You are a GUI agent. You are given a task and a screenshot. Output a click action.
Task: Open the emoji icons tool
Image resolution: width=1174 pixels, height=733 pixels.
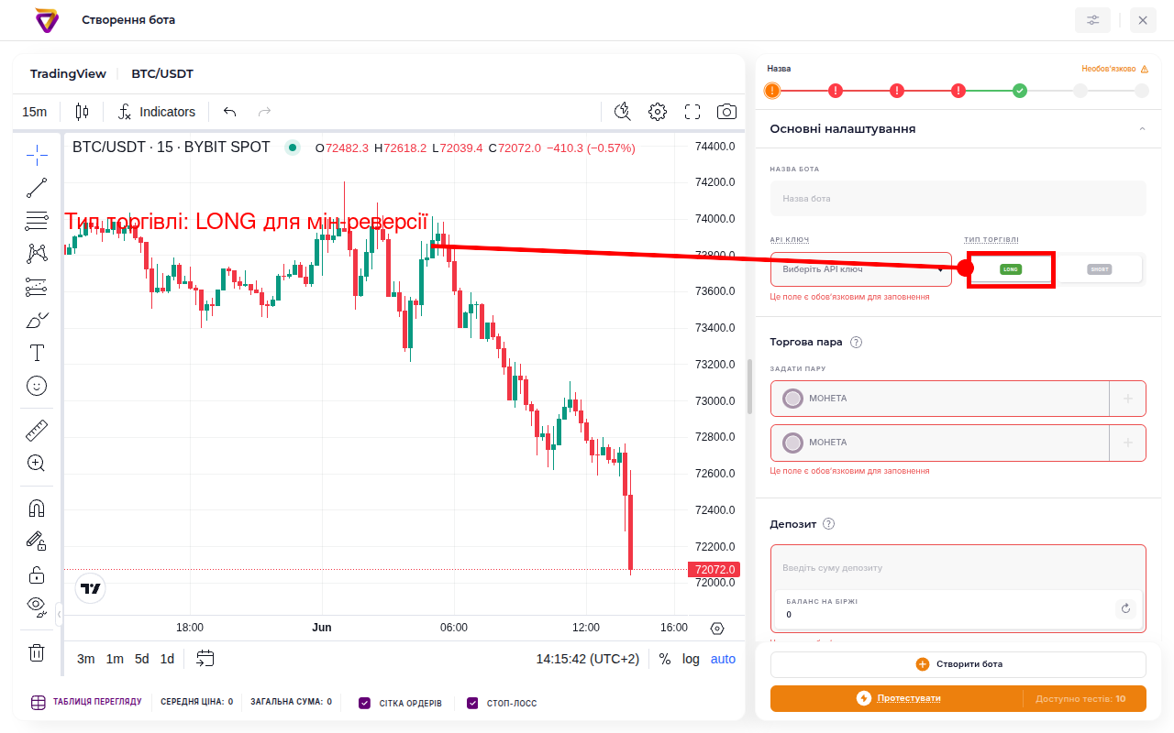tap(37, 386)
